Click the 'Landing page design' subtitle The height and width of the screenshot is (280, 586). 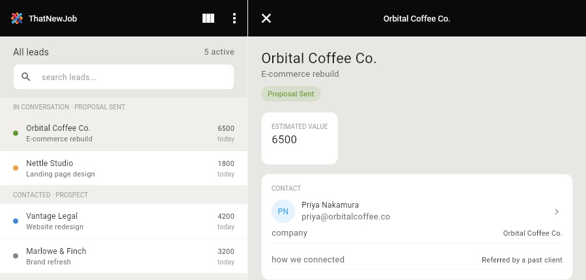[x=61, y=174]
